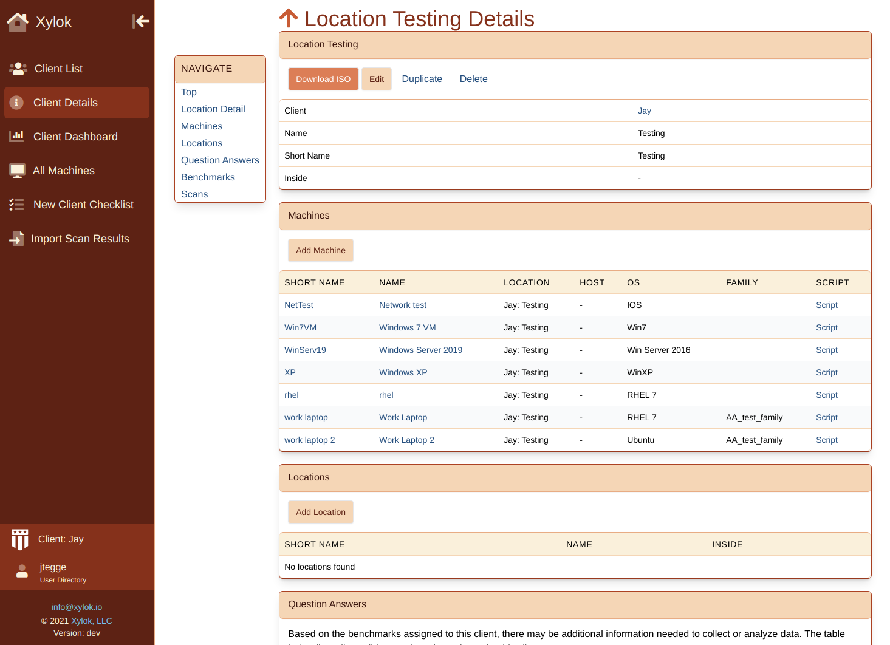Navigate to Benchmarks section
The height and width of the screenshot is (645, 890).
click(208, 177)
